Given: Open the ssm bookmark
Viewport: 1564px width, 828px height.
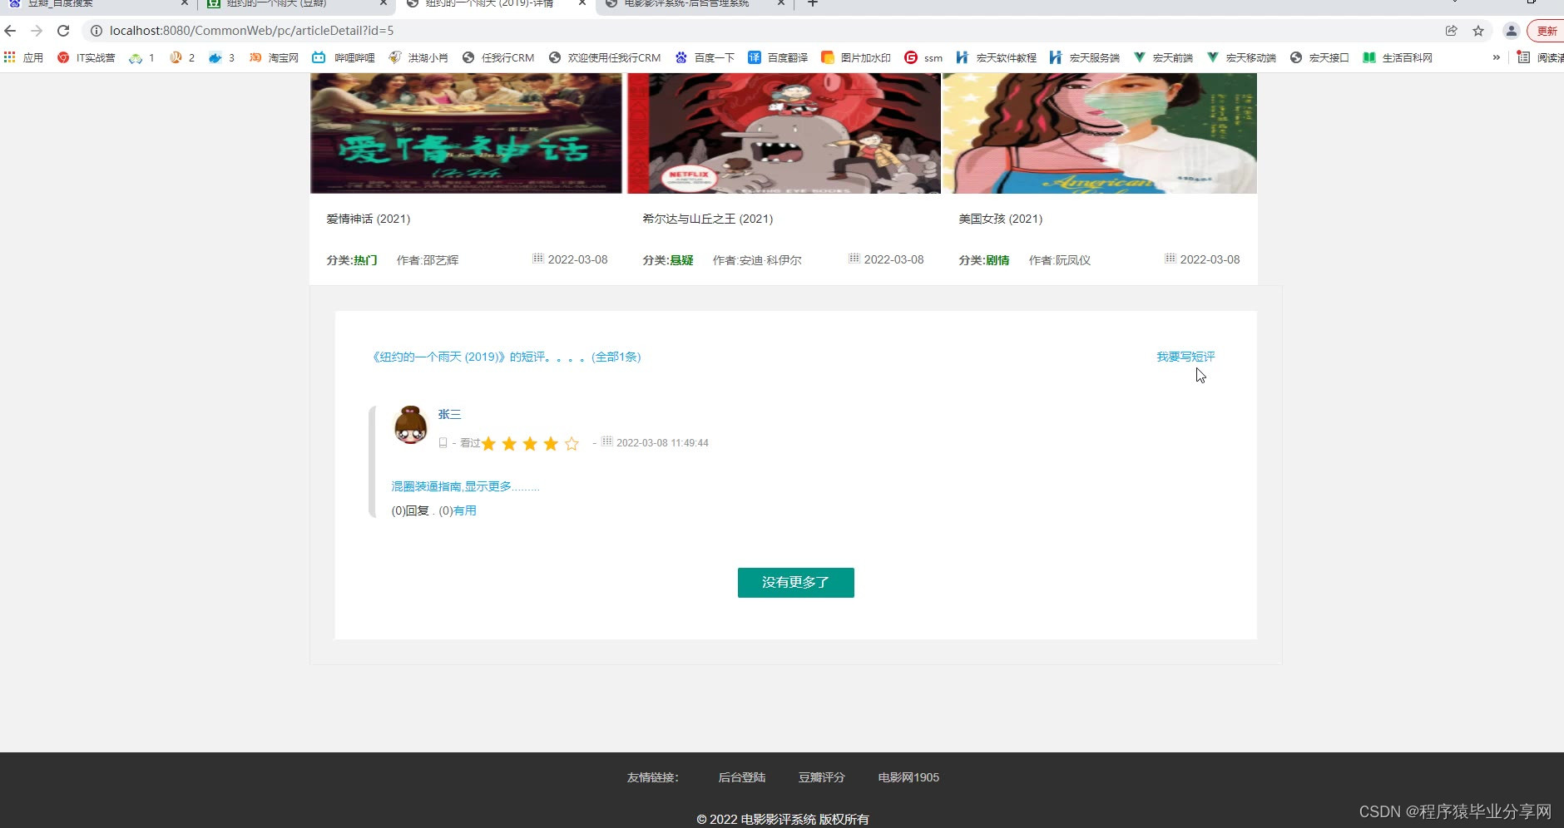Looking at the screenshot, I should [x=924, y=57].
